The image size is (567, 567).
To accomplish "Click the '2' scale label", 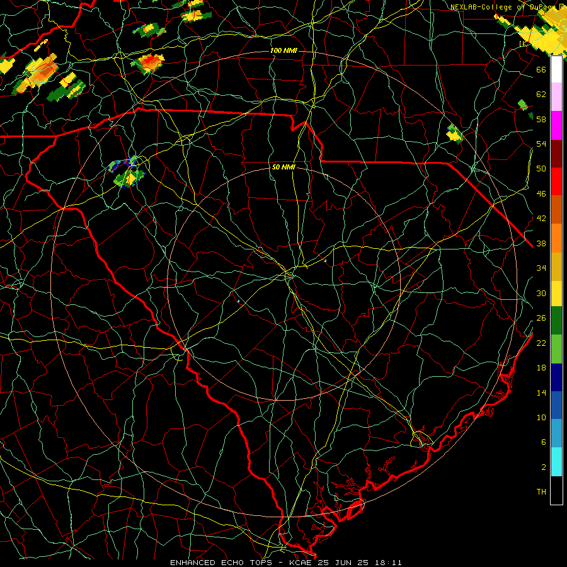I will [543, 467].
